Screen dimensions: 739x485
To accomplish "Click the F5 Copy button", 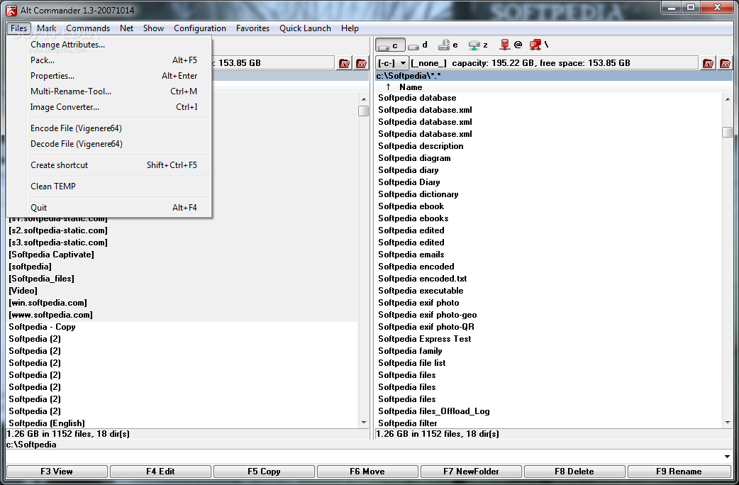I will [x=264, y=472].
